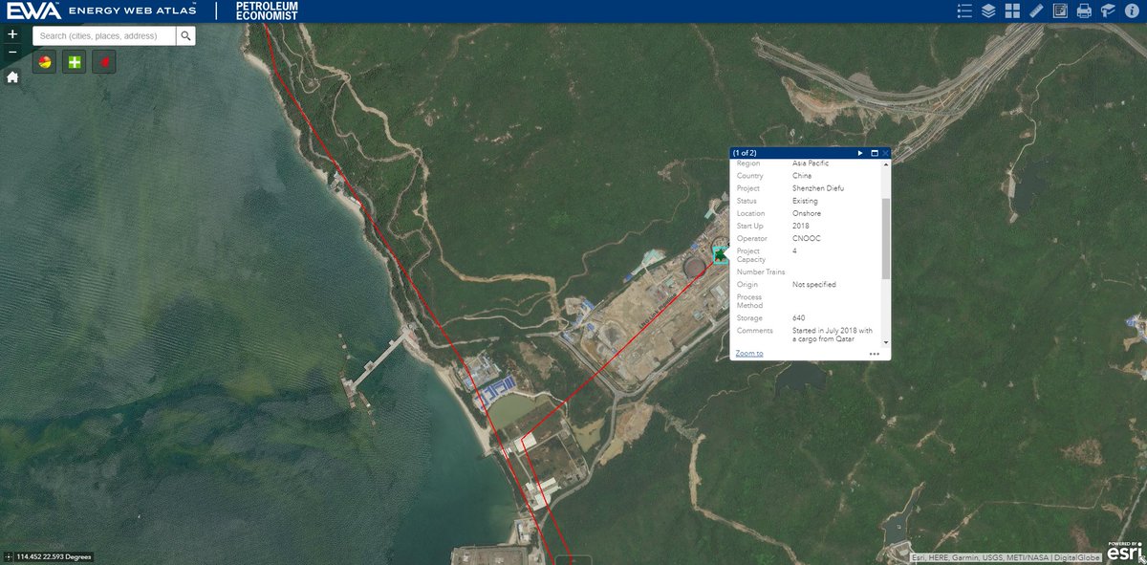Screen dimensions: 1147x565
Task: Expand the popup to full dock view
Action: [873, 153]
